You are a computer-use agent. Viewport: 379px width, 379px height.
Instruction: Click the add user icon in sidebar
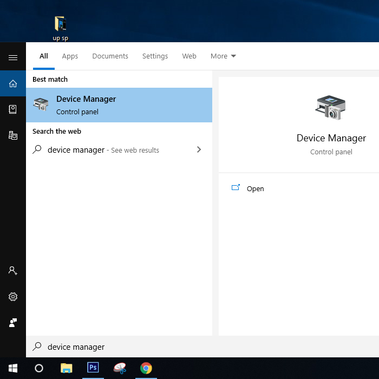pos(13,271)
